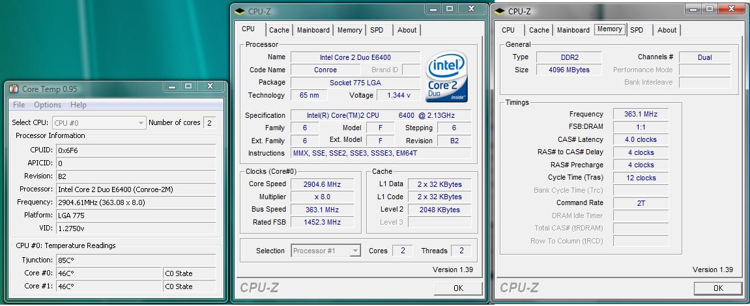
Task: Click the Intel Core 2 Duo logo
Action: coord(446,77)
